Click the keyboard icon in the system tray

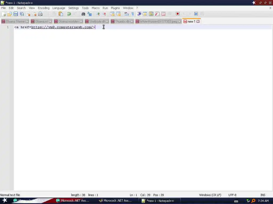click(x=236, y=201)
